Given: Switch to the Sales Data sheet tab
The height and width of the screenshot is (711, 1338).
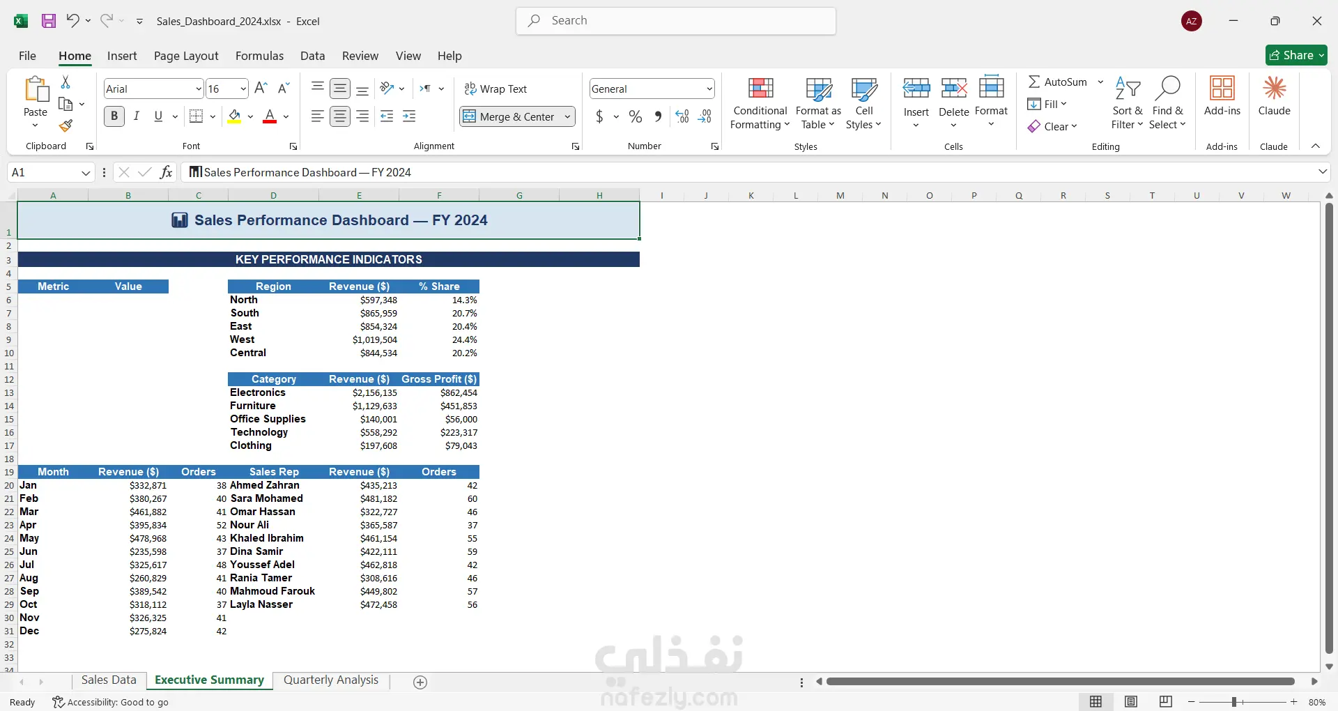Looking at the screenshot, I should click(109, 680).
